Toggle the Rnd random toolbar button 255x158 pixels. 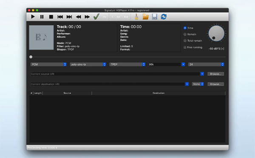126,17
